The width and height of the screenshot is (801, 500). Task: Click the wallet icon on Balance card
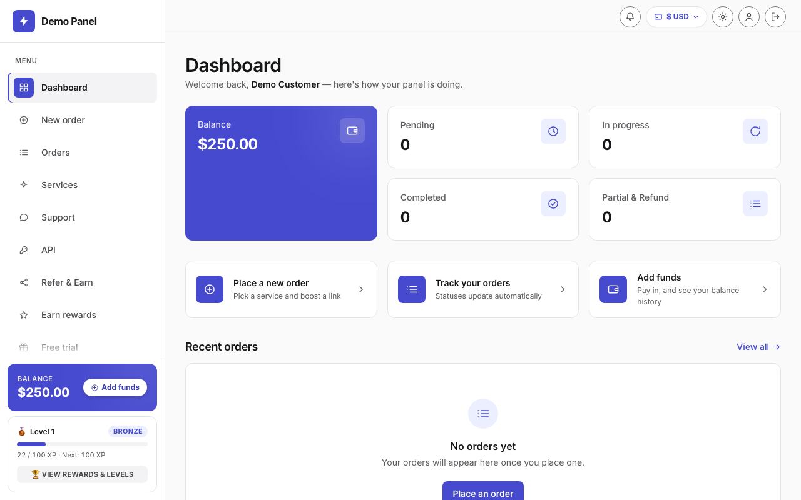pos(352,131)
